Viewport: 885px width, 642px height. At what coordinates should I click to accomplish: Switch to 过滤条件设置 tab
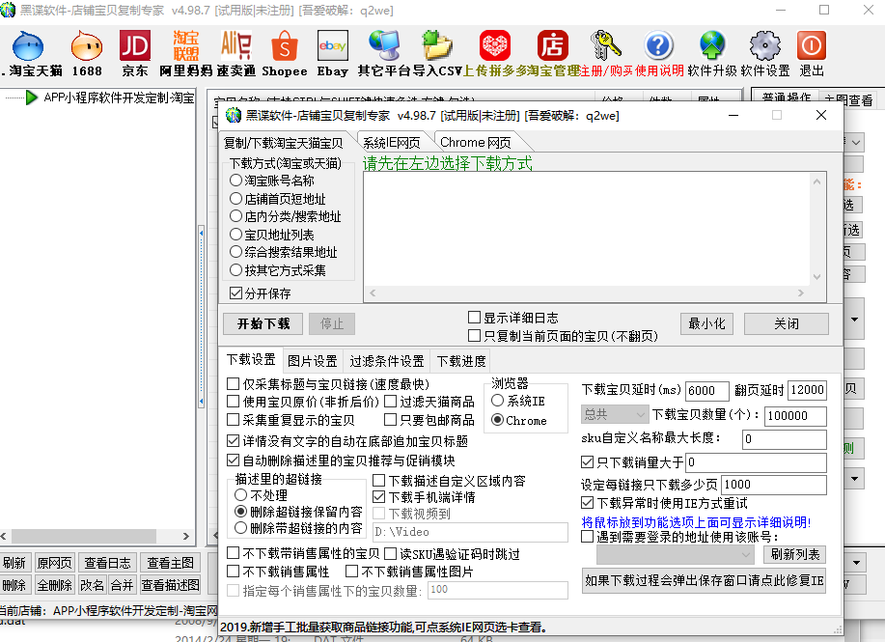click(x=386, y=361)
